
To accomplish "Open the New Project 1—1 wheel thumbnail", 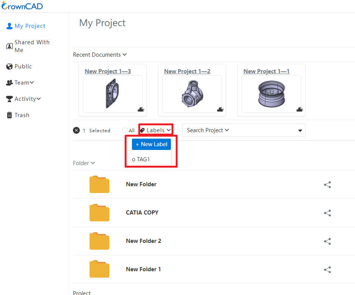I will click(271, 94).
